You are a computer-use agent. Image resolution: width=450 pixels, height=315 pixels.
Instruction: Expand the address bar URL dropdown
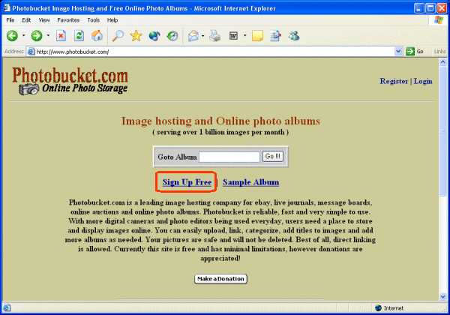point(398,52)
